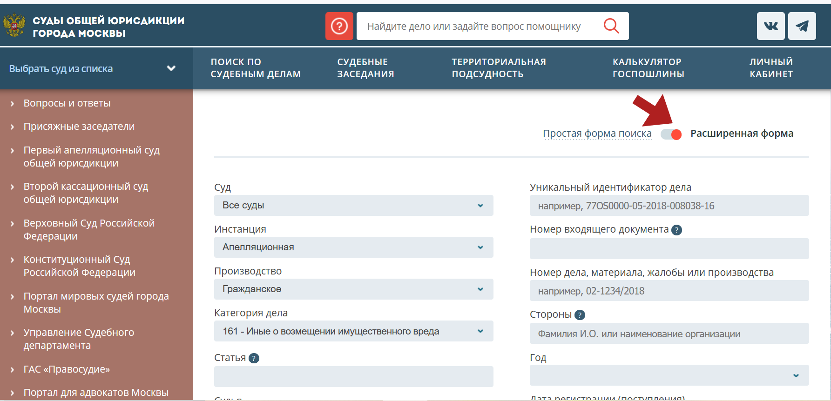Click the magnifying glass search icon
The image size is (831, 401).
coord(611,26)
